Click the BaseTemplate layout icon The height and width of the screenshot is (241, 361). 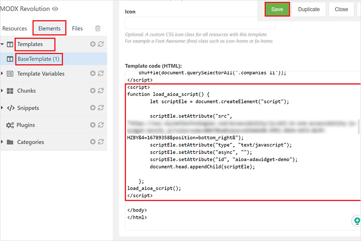click(x=10, y=59)
